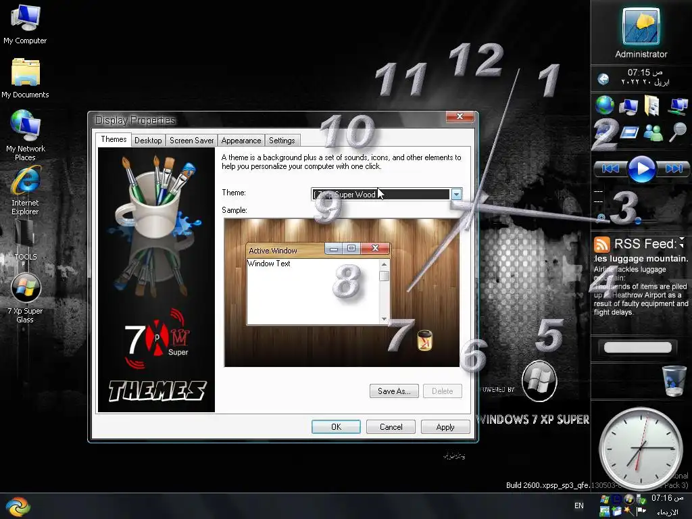Open My Documents folder icon
The width and height of the screenshot is (692, 519).
25,78
